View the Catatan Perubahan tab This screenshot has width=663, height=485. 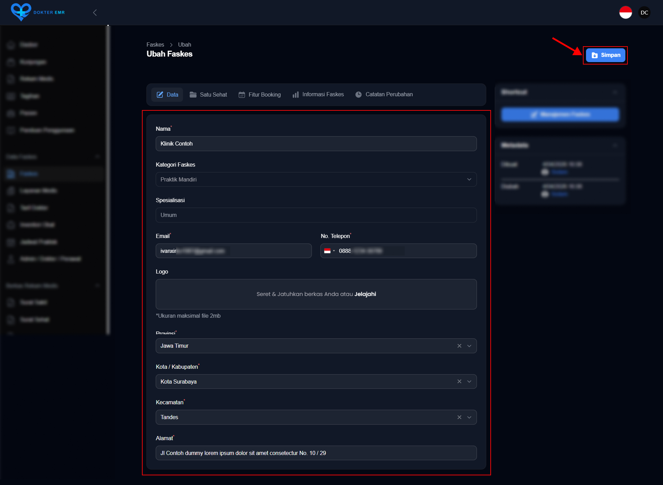(x=384, y=95)
